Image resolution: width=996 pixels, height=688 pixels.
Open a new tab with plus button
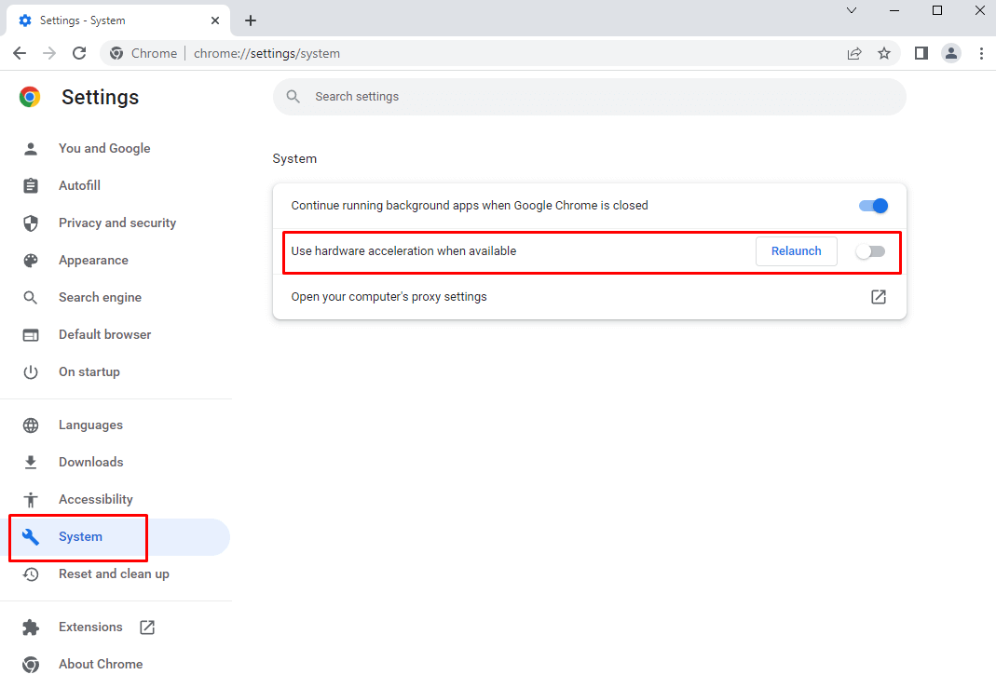[x=251, y=20]
